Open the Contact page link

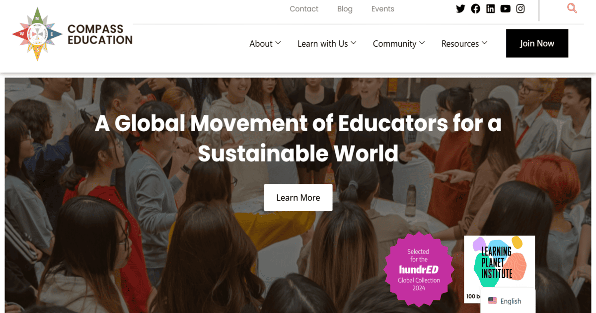tap(304, 9)
